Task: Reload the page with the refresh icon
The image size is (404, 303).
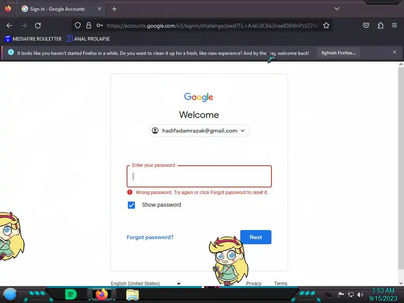Action: tap(38, 26)
